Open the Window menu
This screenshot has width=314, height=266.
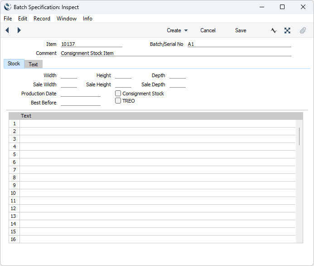point(67,19)
